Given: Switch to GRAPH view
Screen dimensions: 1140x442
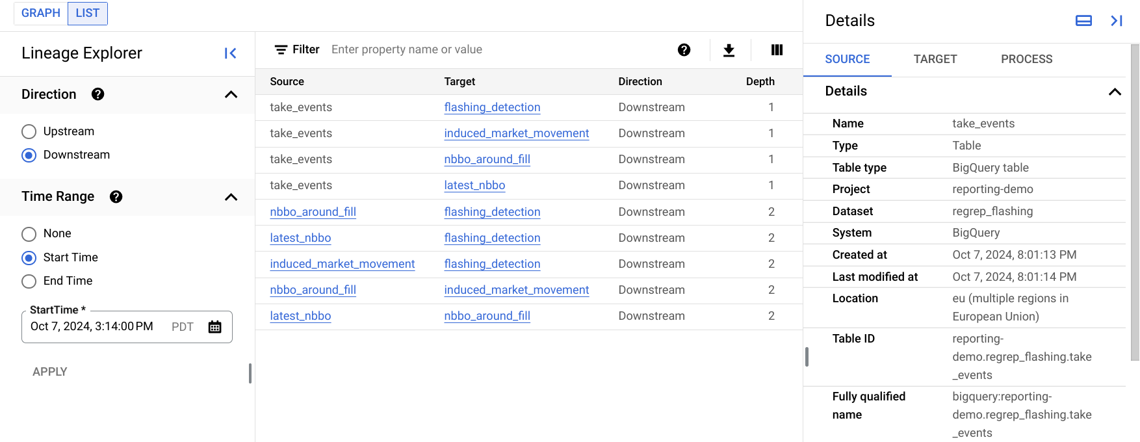Looking at the screenshot, I should point(40,13).
